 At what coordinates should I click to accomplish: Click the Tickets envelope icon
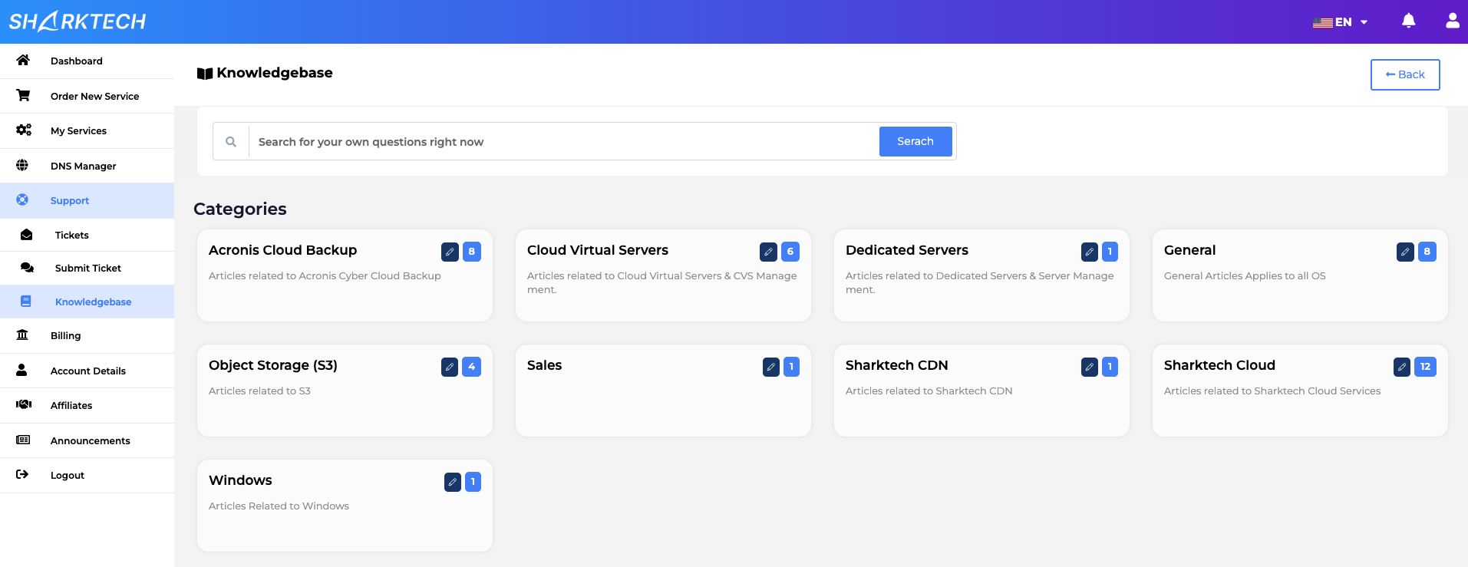26,235
